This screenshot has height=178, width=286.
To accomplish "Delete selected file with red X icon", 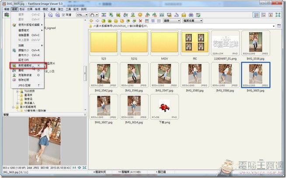I will [140, 21].
